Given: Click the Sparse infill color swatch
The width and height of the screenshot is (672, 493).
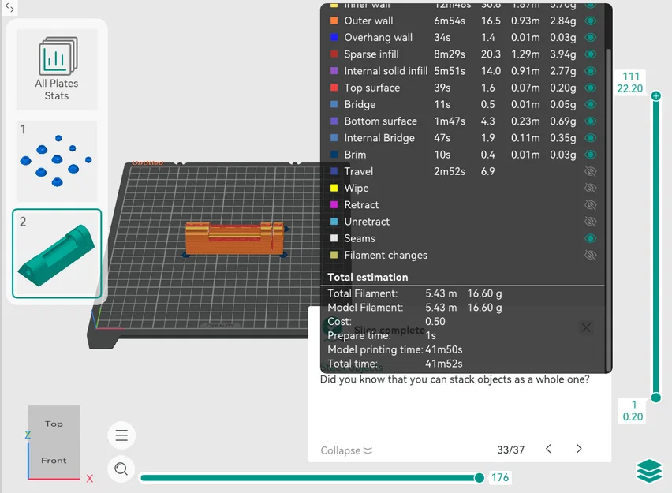Looking at the screenshot, I should pyautogui.click(x=334, y=54).
